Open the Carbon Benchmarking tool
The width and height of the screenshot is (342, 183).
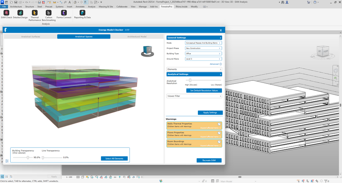[49, 15]
